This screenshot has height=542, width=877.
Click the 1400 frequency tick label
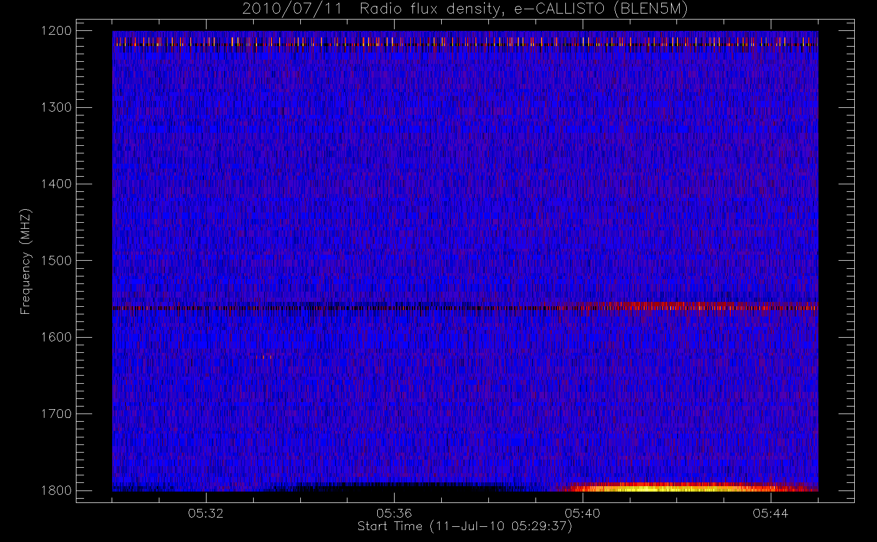tap(56, 184)
